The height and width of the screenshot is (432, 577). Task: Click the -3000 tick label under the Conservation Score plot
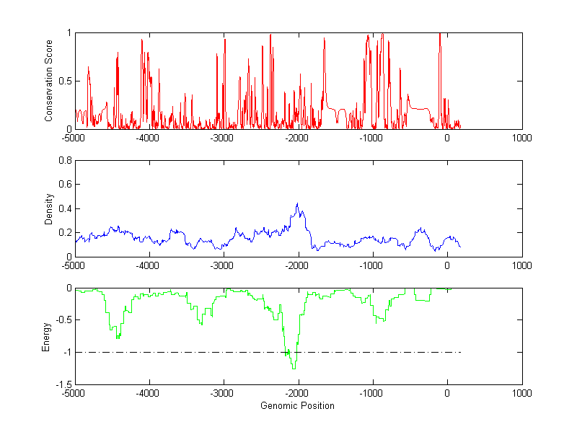pyautogui.click(x=223, y=138)
